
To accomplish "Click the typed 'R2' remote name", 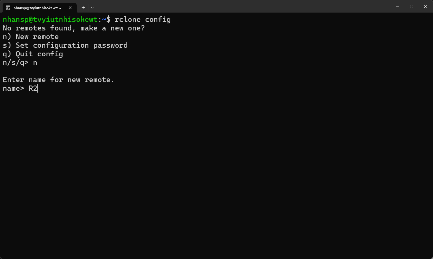I will [33, 89].
